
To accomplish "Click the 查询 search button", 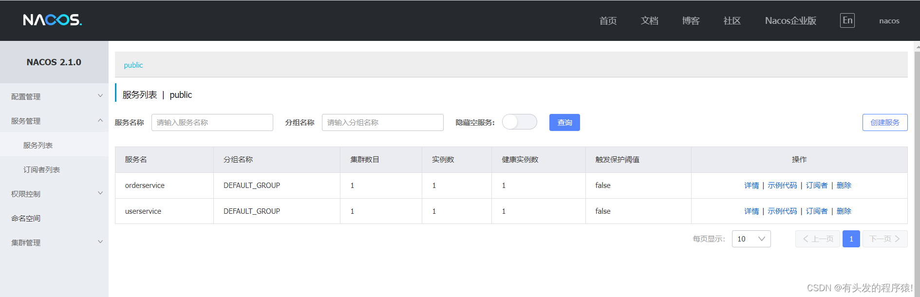I will [x=564, y=123].
